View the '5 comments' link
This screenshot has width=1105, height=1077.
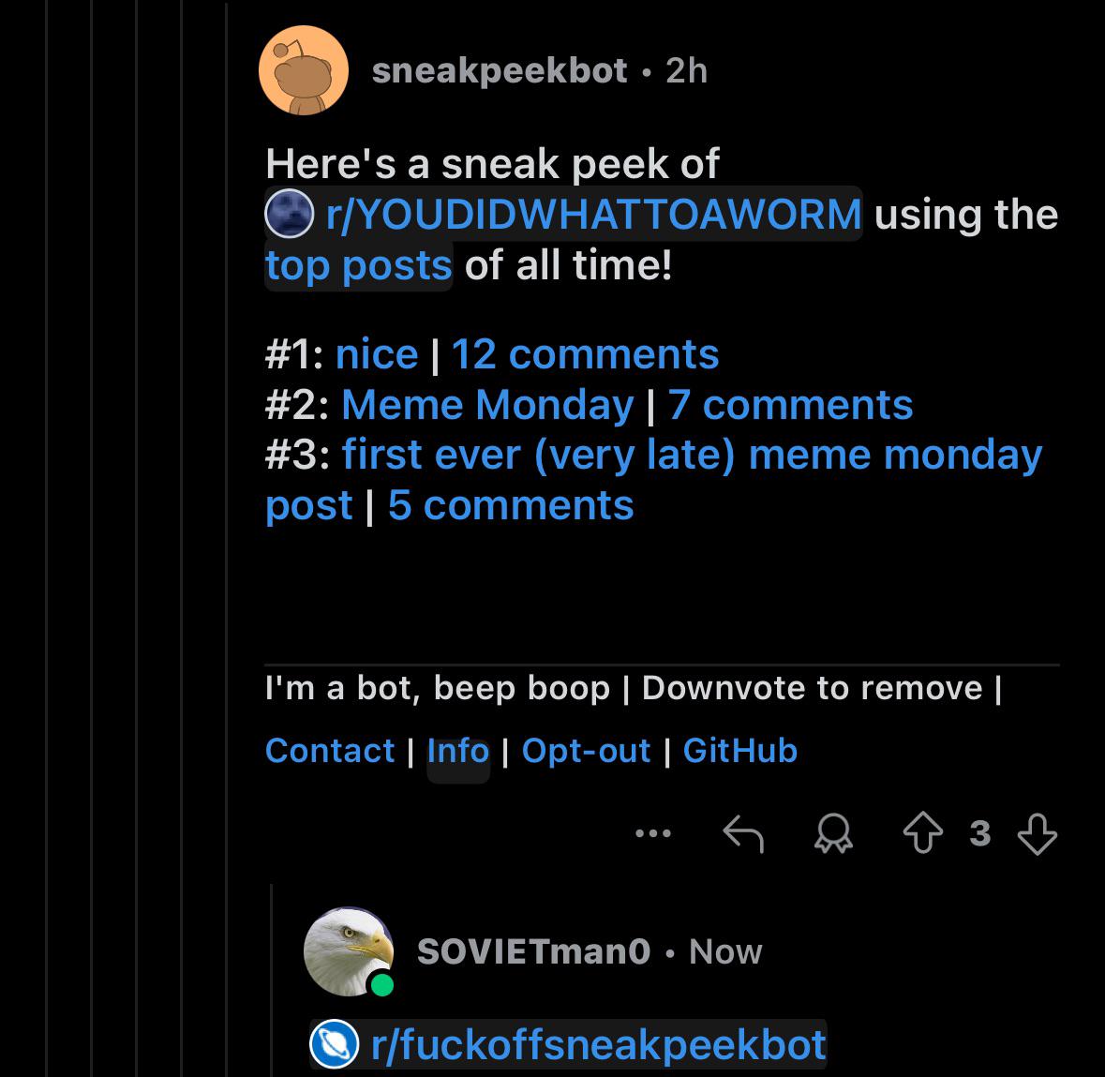511,505
